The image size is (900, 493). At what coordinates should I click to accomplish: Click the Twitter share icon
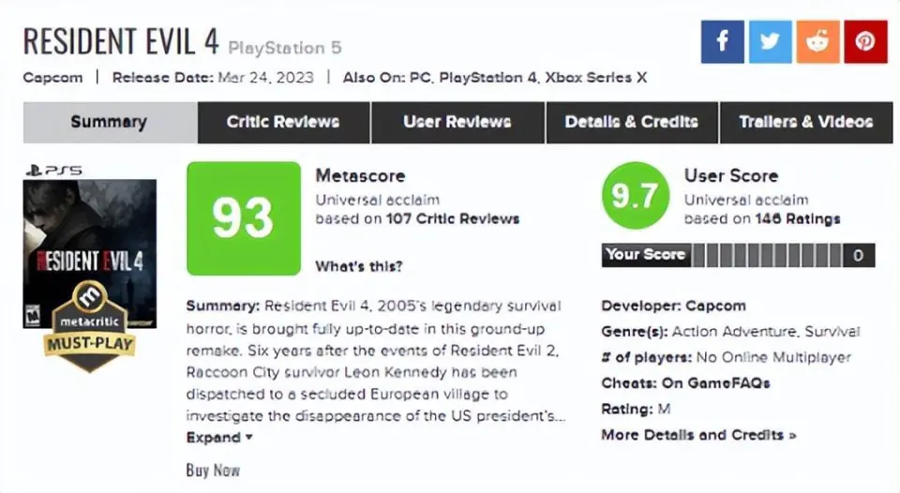point(770,42)
